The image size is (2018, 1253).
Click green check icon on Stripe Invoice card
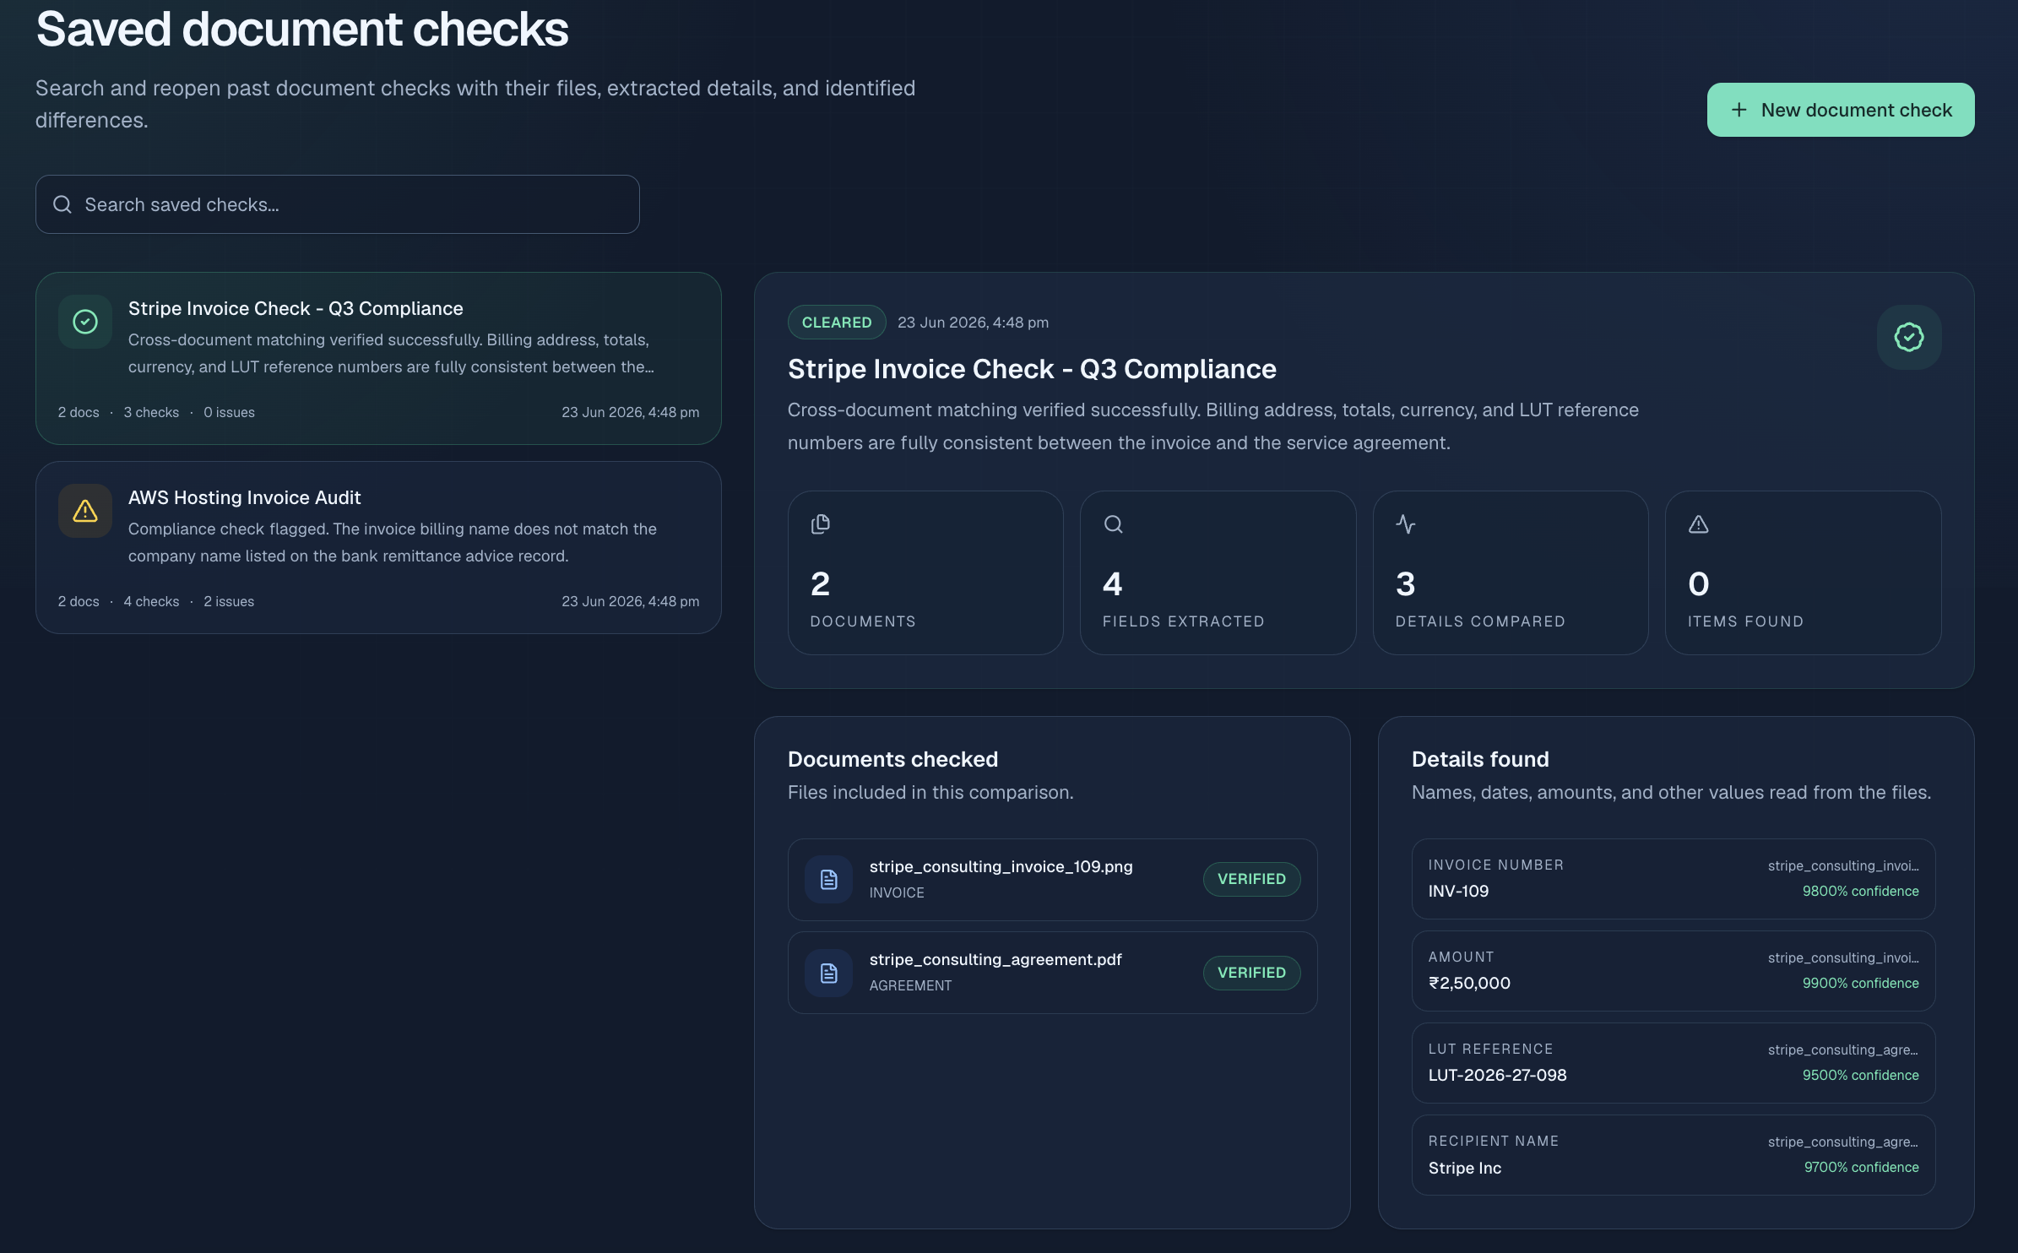point(85,322)
